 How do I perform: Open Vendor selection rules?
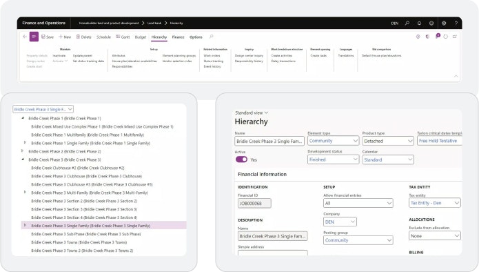tap(177, 61)
